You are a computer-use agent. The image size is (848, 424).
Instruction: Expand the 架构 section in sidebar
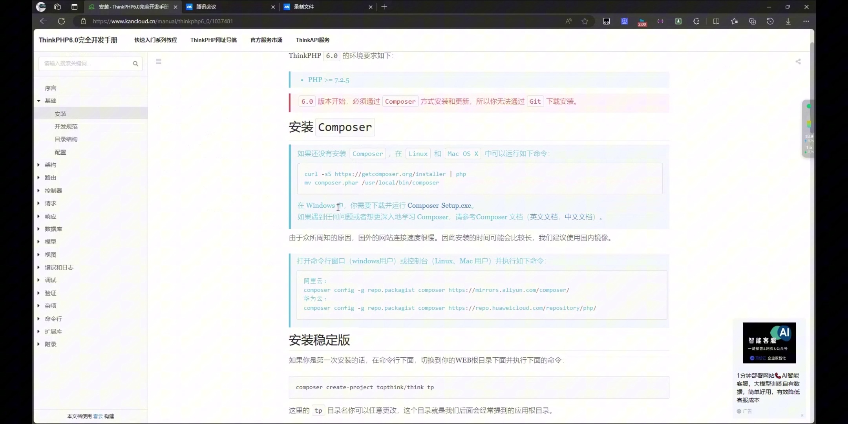(x=38, y=164)
